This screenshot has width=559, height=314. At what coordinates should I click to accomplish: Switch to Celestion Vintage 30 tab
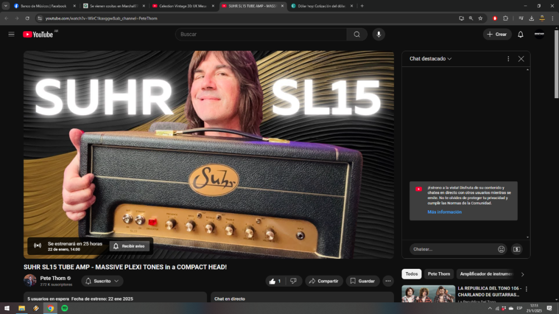182,6
